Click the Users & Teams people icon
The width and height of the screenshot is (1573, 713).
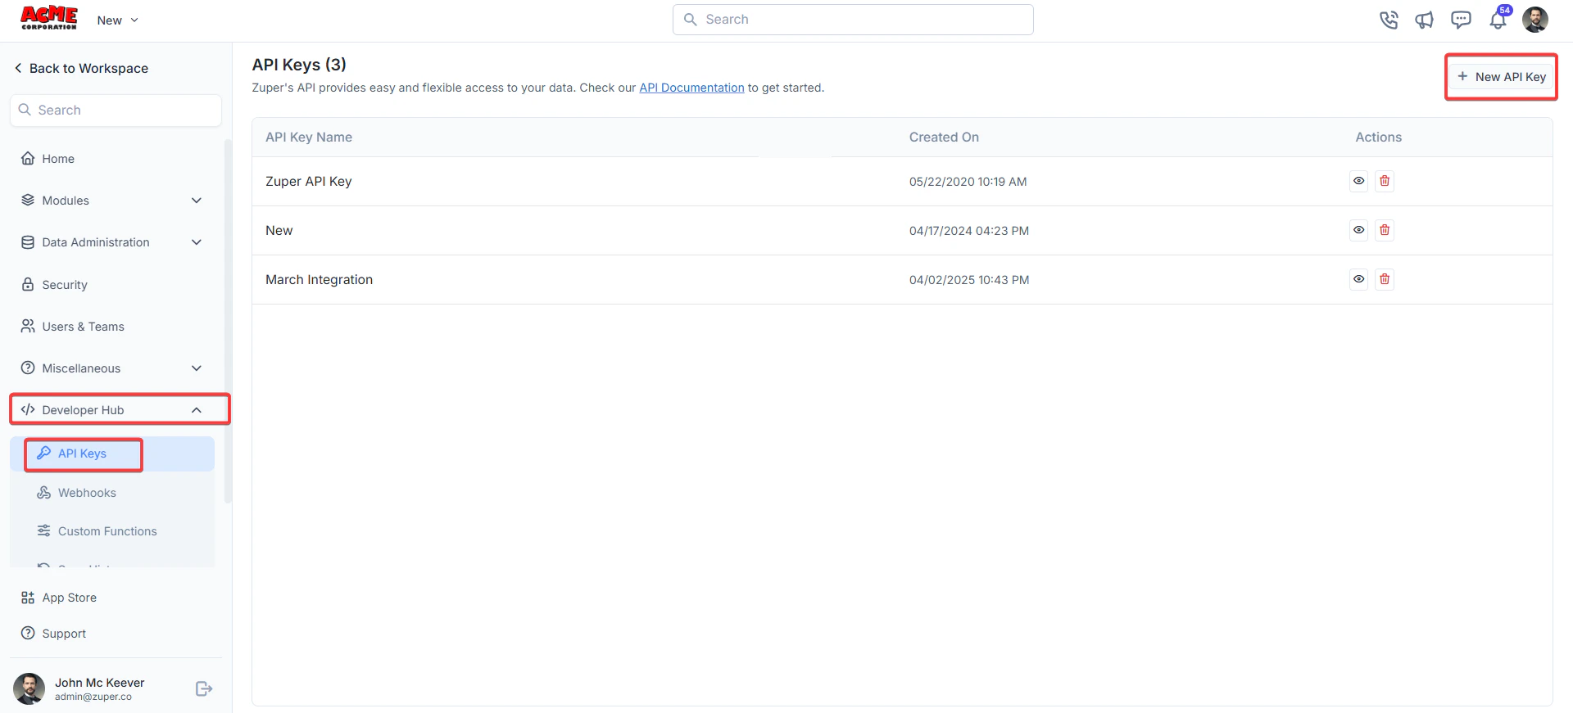click(x=28, y=326)
